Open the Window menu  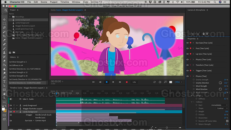[76, 2]
